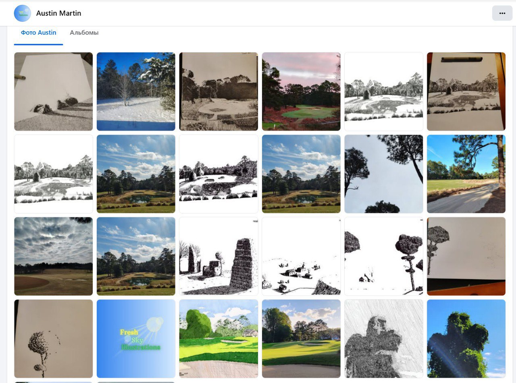Switch to the Альбомы tab

point(84,33)
